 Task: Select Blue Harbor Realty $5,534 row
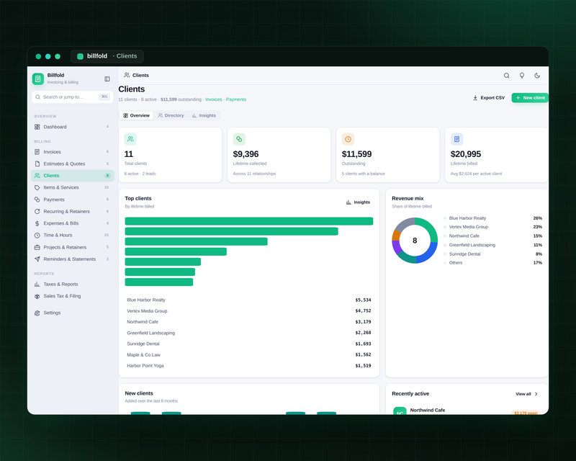[x=249, y=300]
